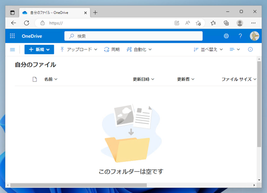The image size is (267, 193).
Task: Click the vertical scrollbar thumb
Action: tap(259, 104)
